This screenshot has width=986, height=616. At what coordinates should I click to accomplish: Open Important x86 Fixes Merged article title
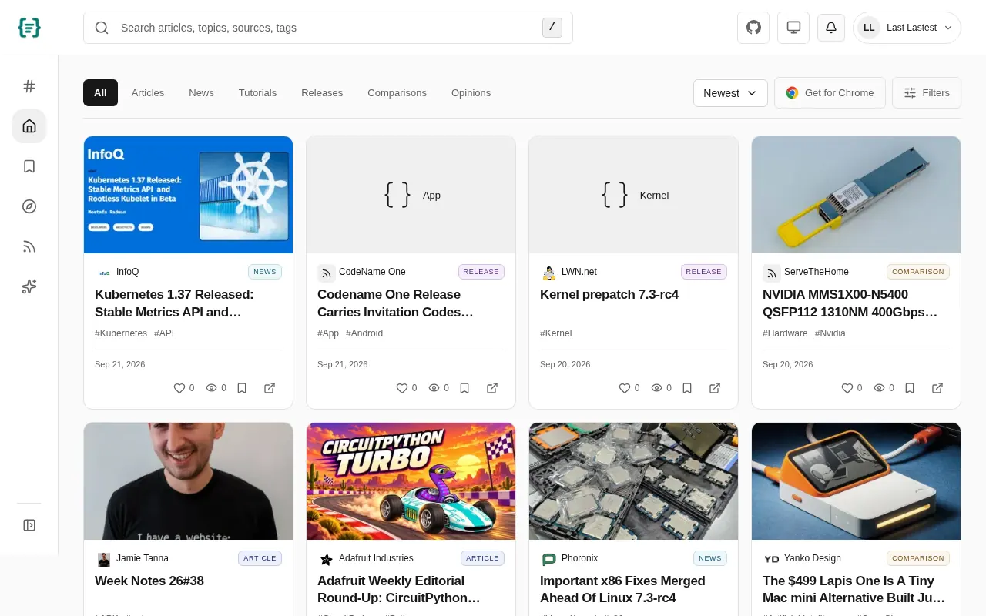622,589
